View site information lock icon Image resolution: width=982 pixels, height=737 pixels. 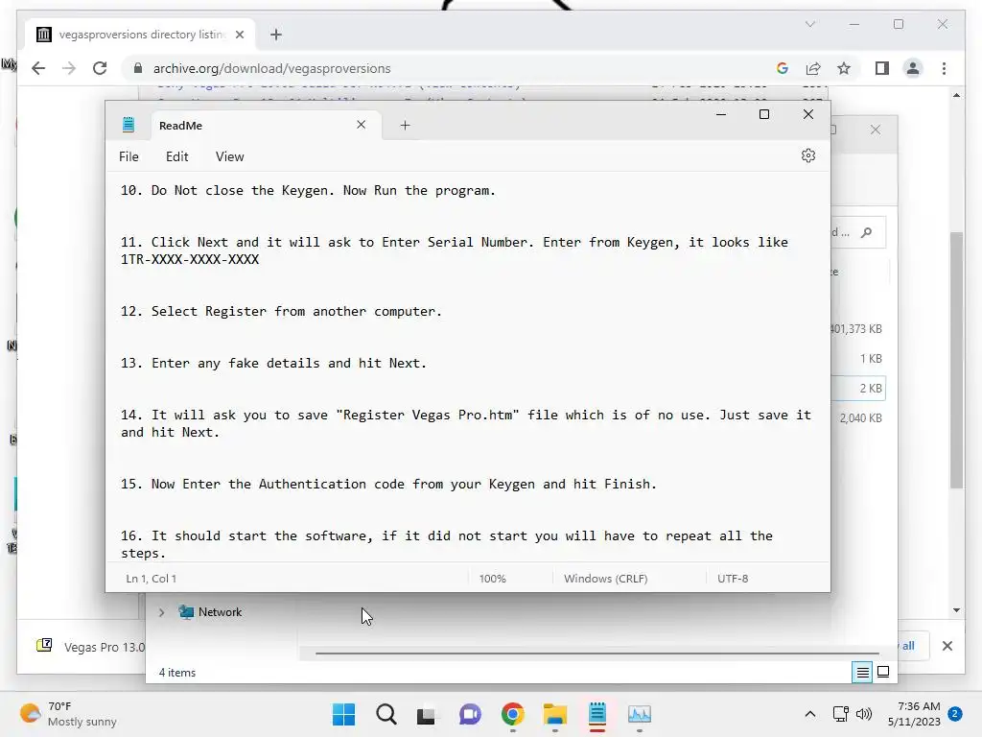[x=138, y=68]
